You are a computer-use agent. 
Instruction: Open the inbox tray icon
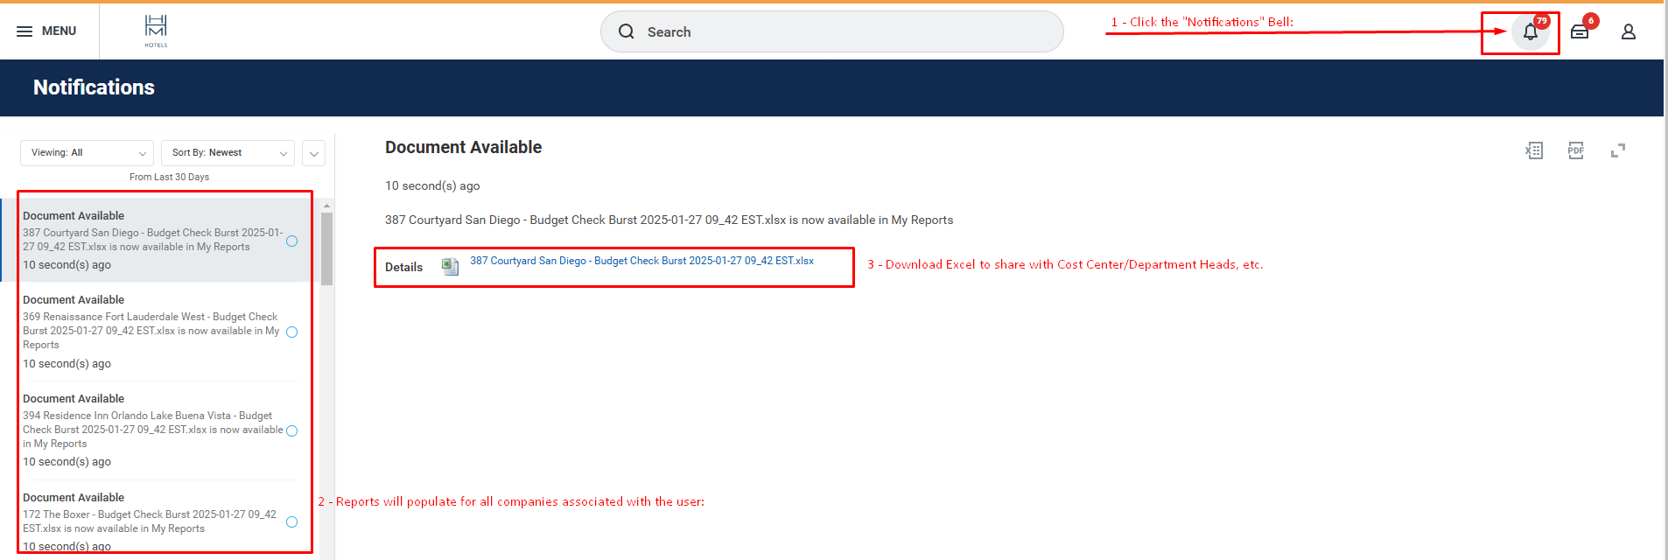point(1580,32)
